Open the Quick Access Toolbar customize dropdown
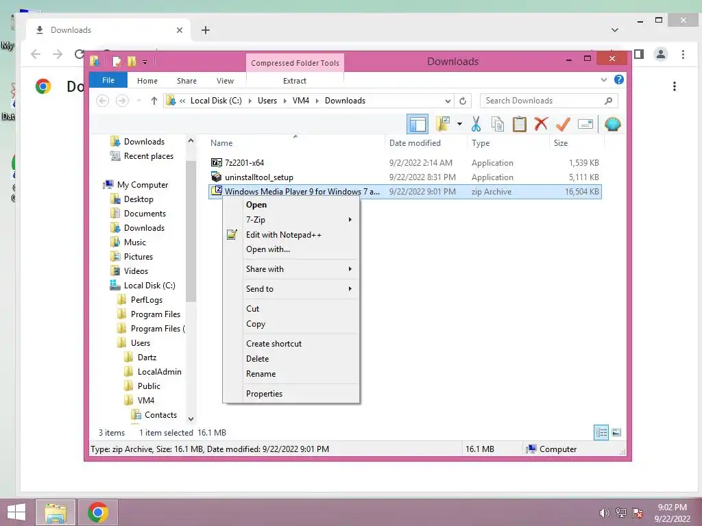 tap(145, 62)
